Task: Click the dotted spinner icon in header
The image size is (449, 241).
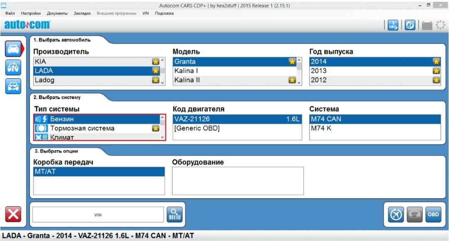Action: click(x=440, y=25)
